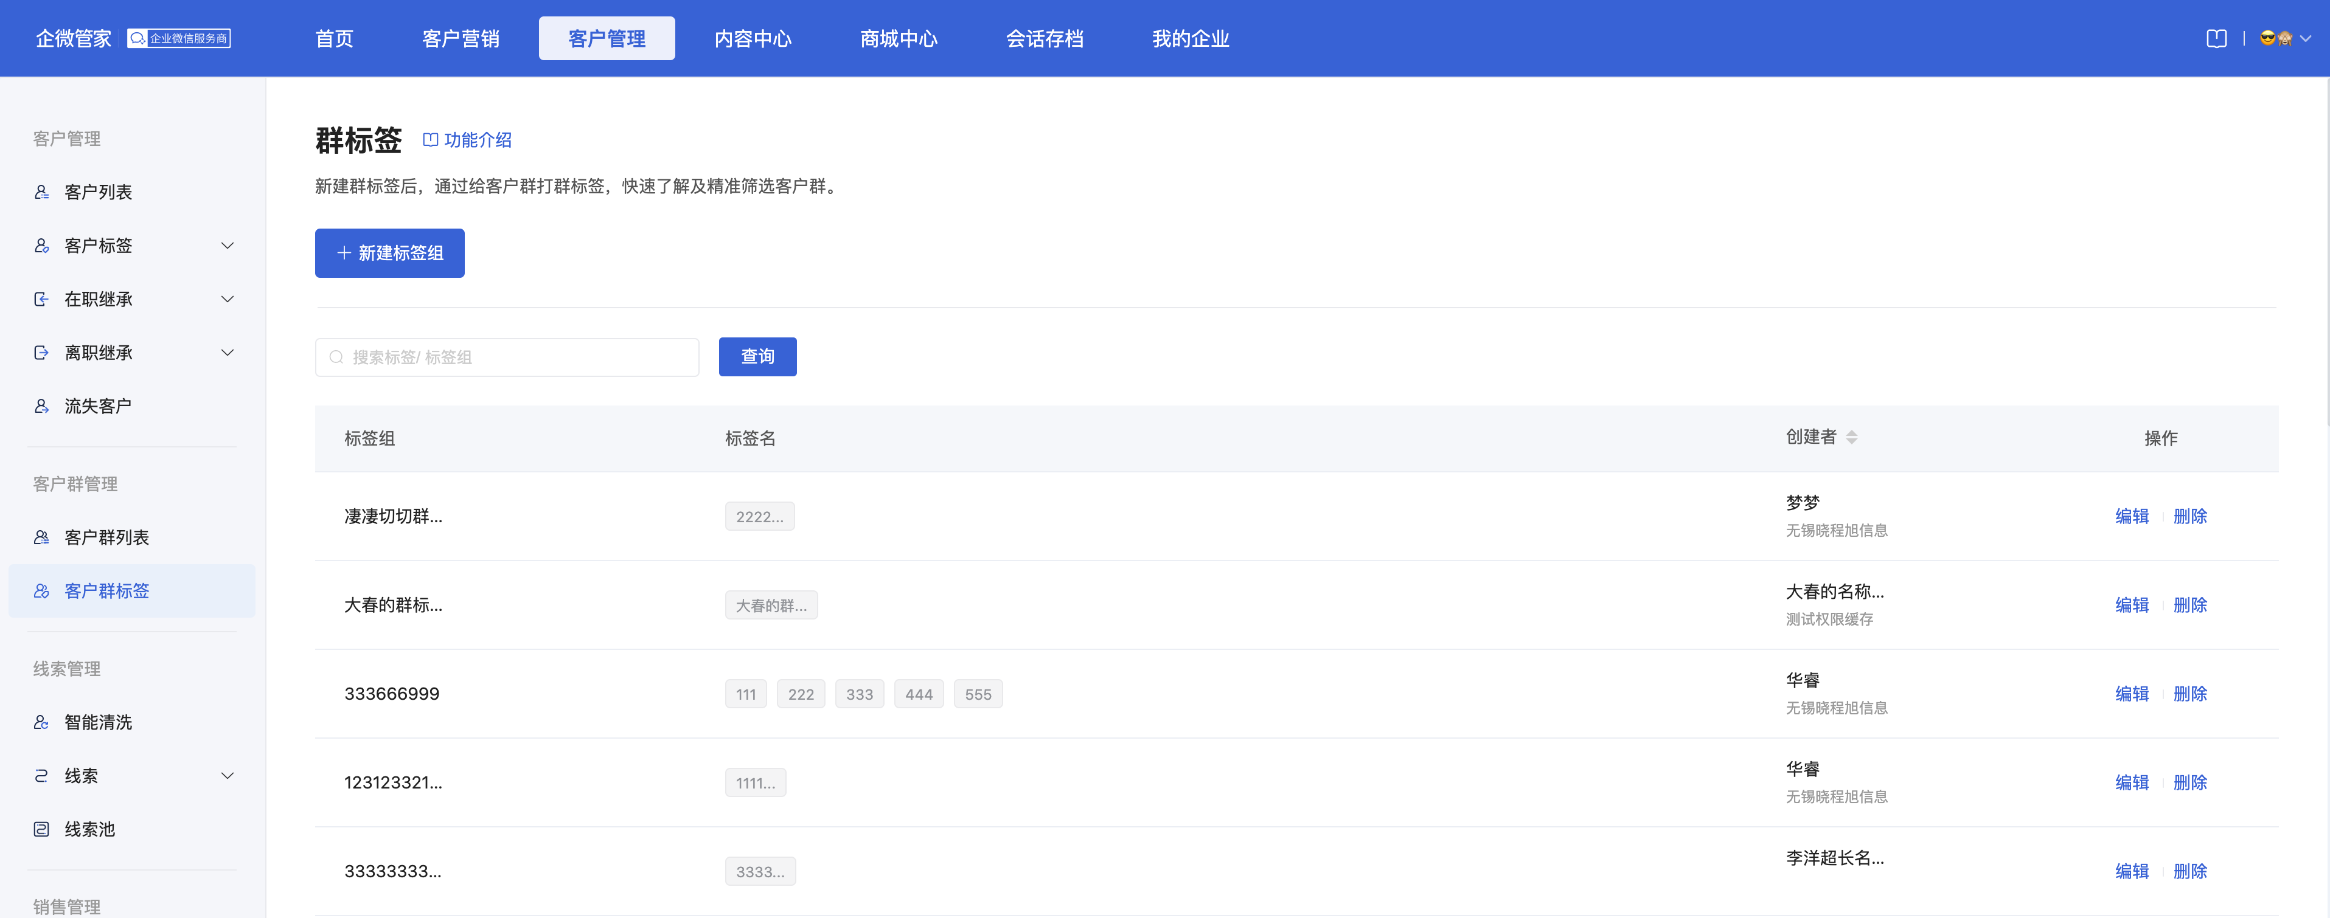Image resolution: width=2330 pixels, height=918 pixels.
Task: Delete the 大春的群标... tag group
Action: coord(2190,604)
